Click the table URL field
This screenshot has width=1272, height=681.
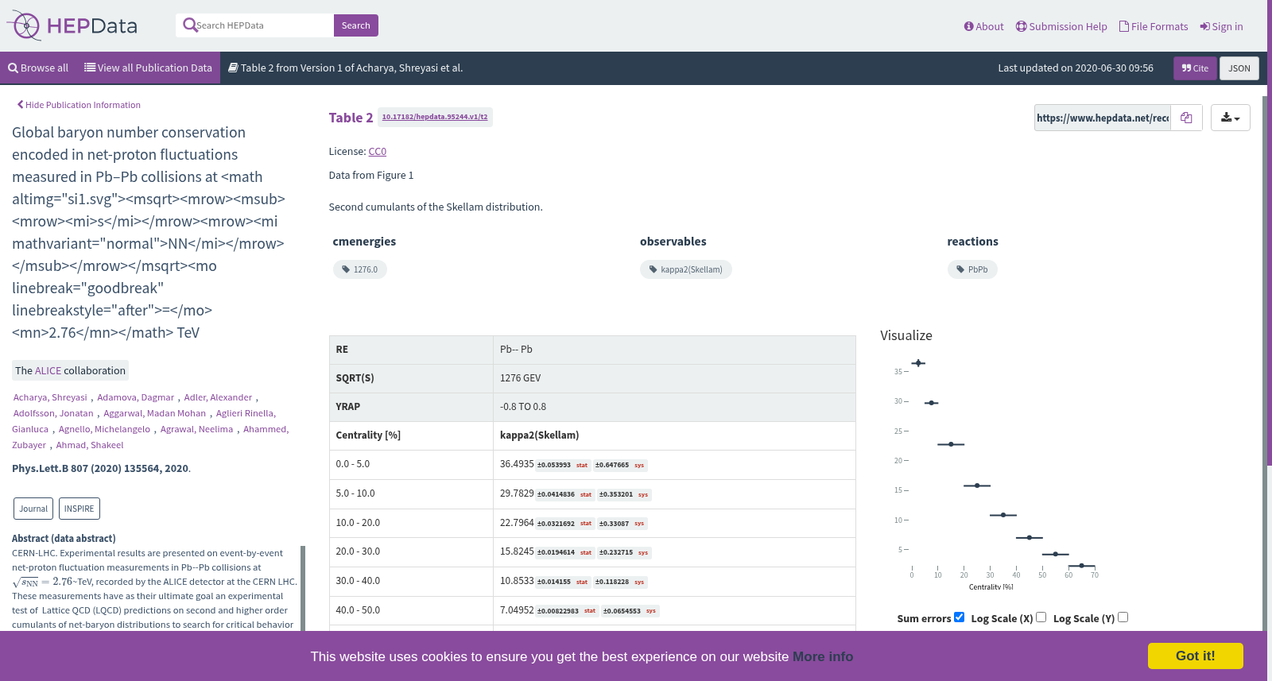coord(1102,118)
